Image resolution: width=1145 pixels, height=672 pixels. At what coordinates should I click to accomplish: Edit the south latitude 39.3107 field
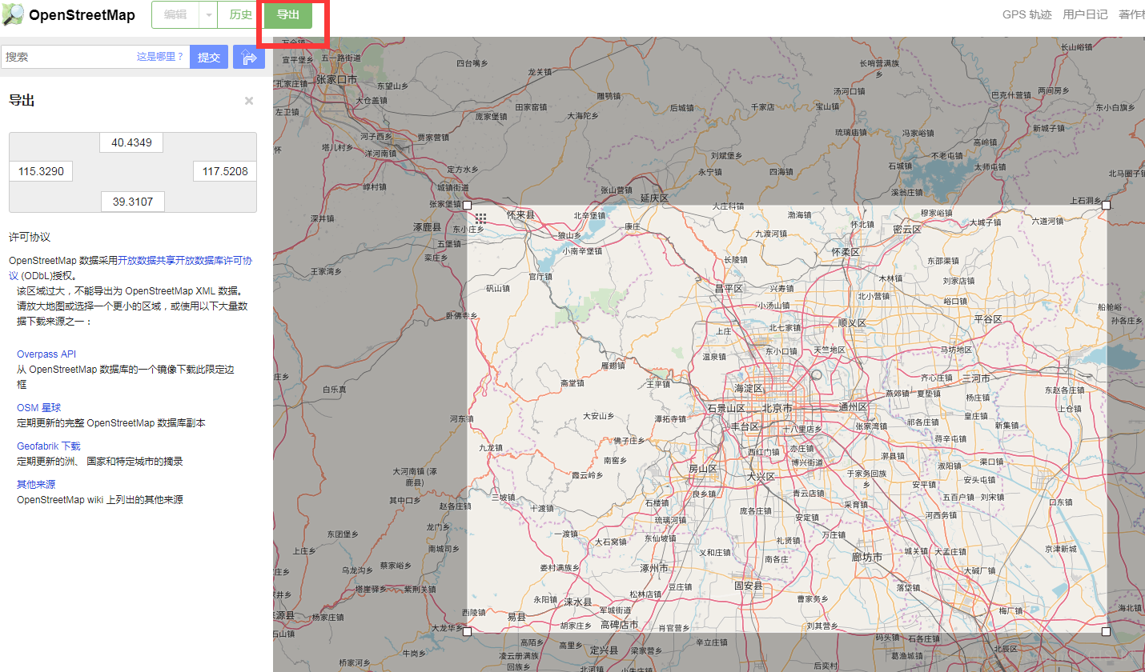point(133,202)
